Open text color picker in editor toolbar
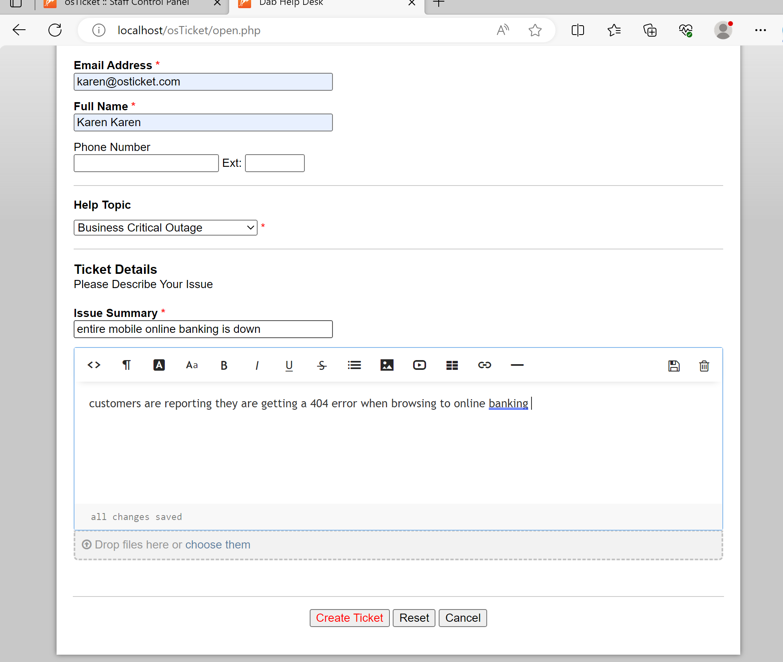Screen dimensions: 783x662 [159, 365]
